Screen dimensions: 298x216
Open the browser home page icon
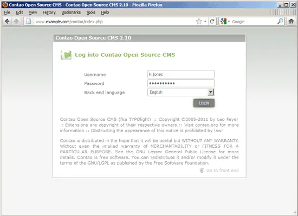click(x=291, y=21)
